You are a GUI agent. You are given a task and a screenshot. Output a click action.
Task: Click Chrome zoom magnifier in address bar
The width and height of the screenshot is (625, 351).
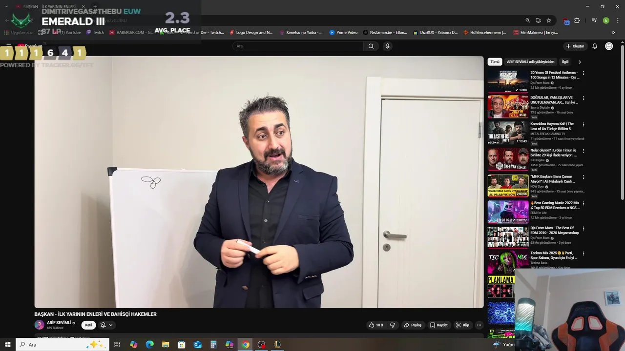pyautogui.click(x=527, y=20)
